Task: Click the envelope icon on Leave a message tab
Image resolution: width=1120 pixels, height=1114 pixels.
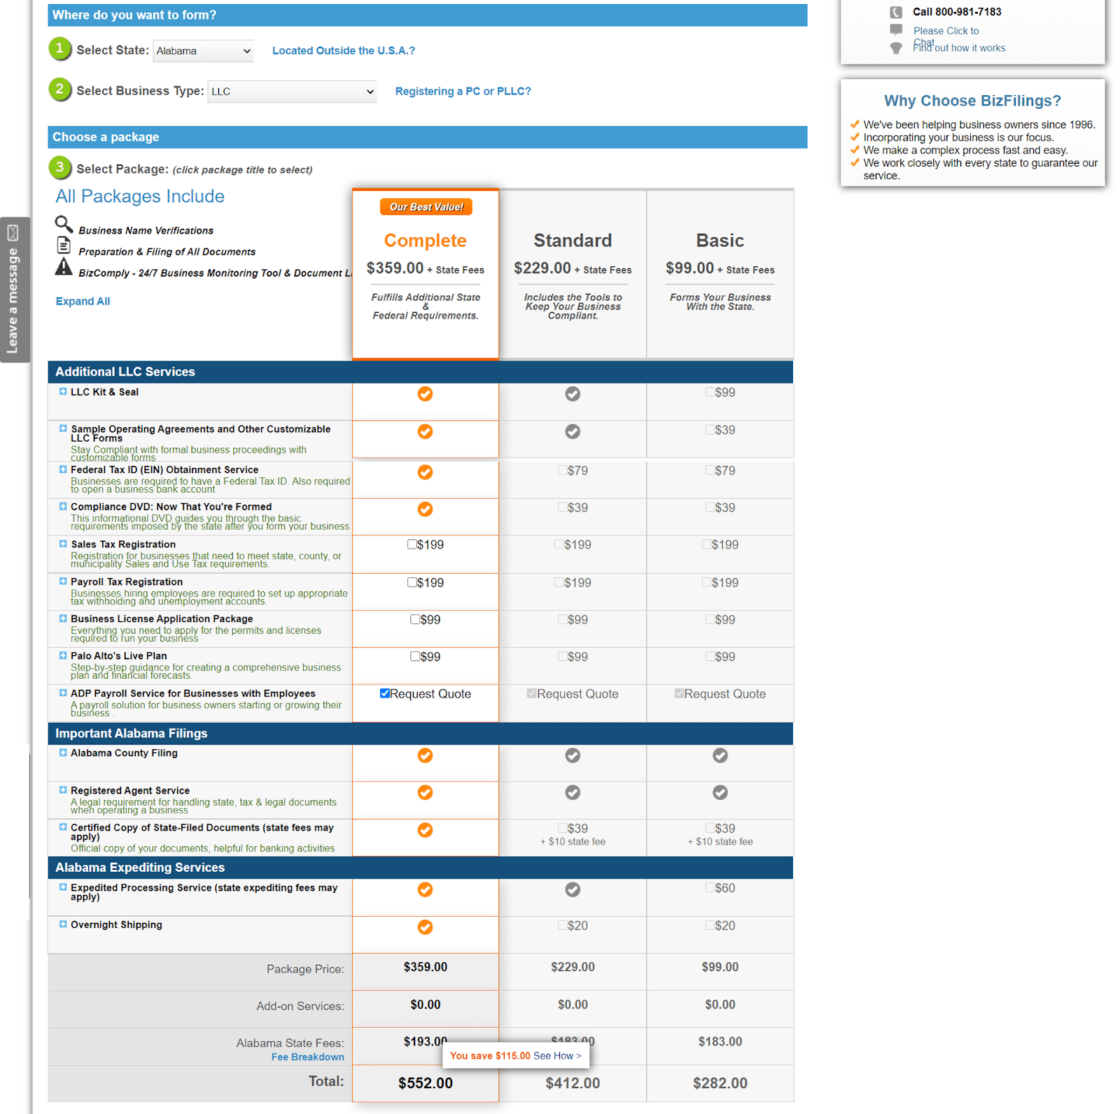Action: coord(13,233)
